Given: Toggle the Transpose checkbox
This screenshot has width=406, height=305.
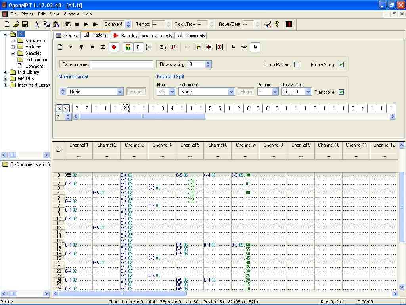Looking at the screenshot, I should tap(341, 92).
